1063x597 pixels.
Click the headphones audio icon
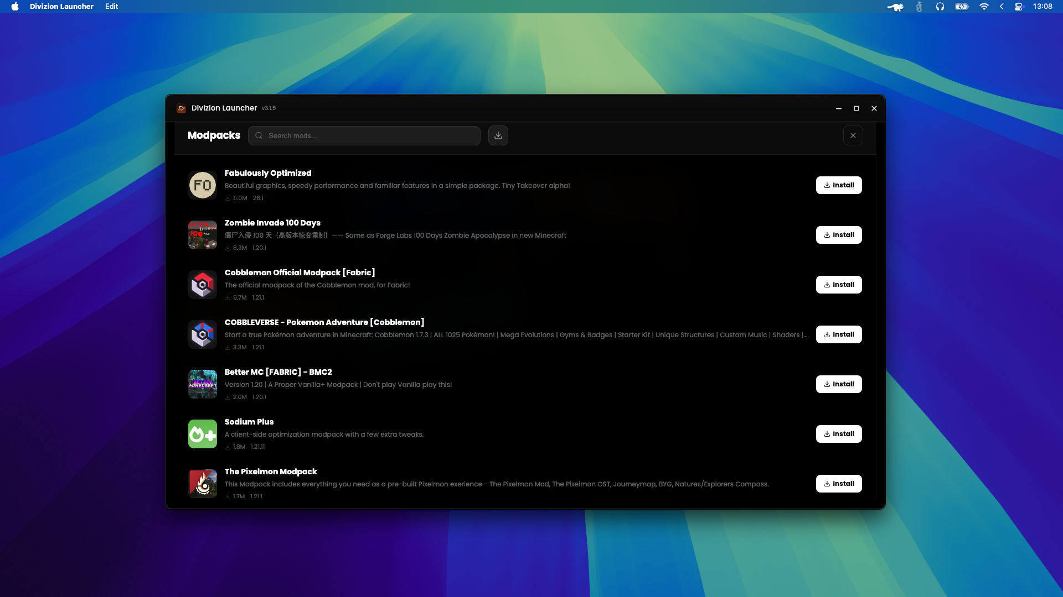(x=940, y=7)
